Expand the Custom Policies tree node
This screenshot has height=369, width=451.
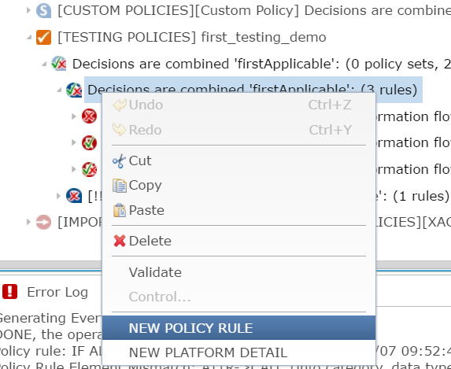pos(28,11)
